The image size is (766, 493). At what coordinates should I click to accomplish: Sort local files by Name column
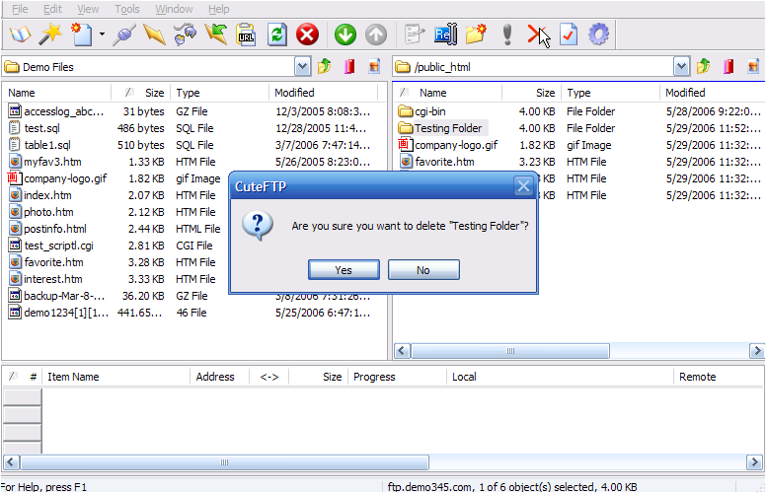point(57,93)
